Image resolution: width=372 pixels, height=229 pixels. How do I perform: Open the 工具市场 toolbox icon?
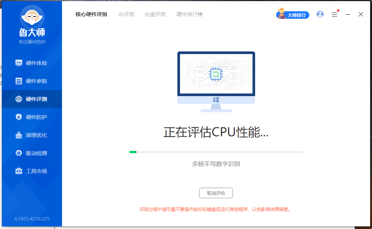pos(19,171)
